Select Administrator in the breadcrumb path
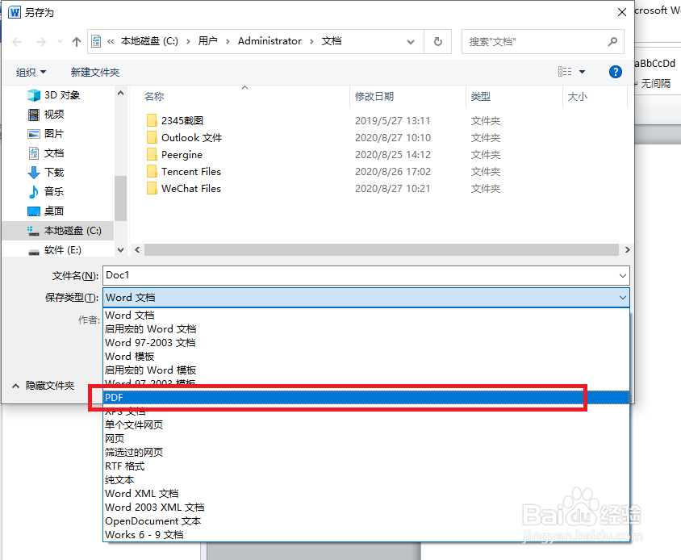This screenshot has width=681, height=560. pos(269,41)
